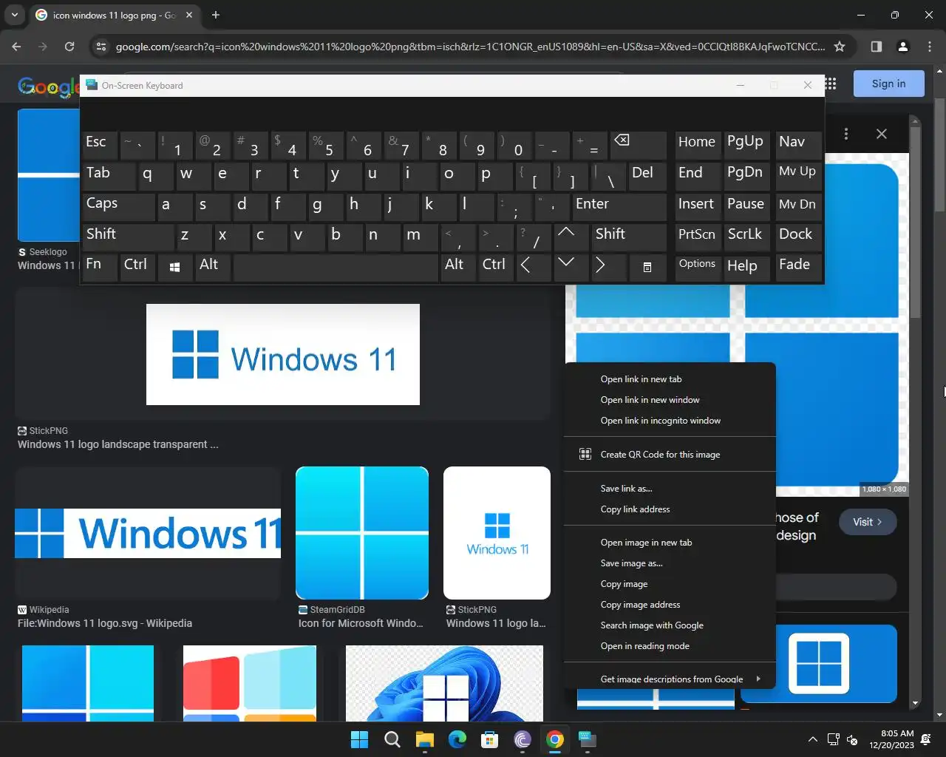Click the Esc key on keyboard
Screen dimensions: 946x757
100,145
